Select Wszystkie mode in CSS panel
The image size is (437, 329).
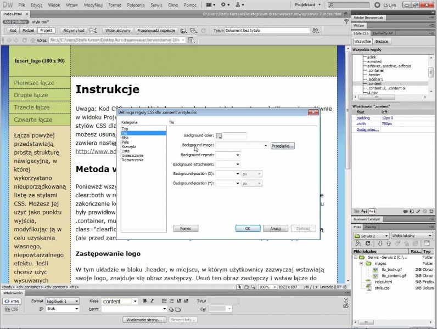pos(362,41)
